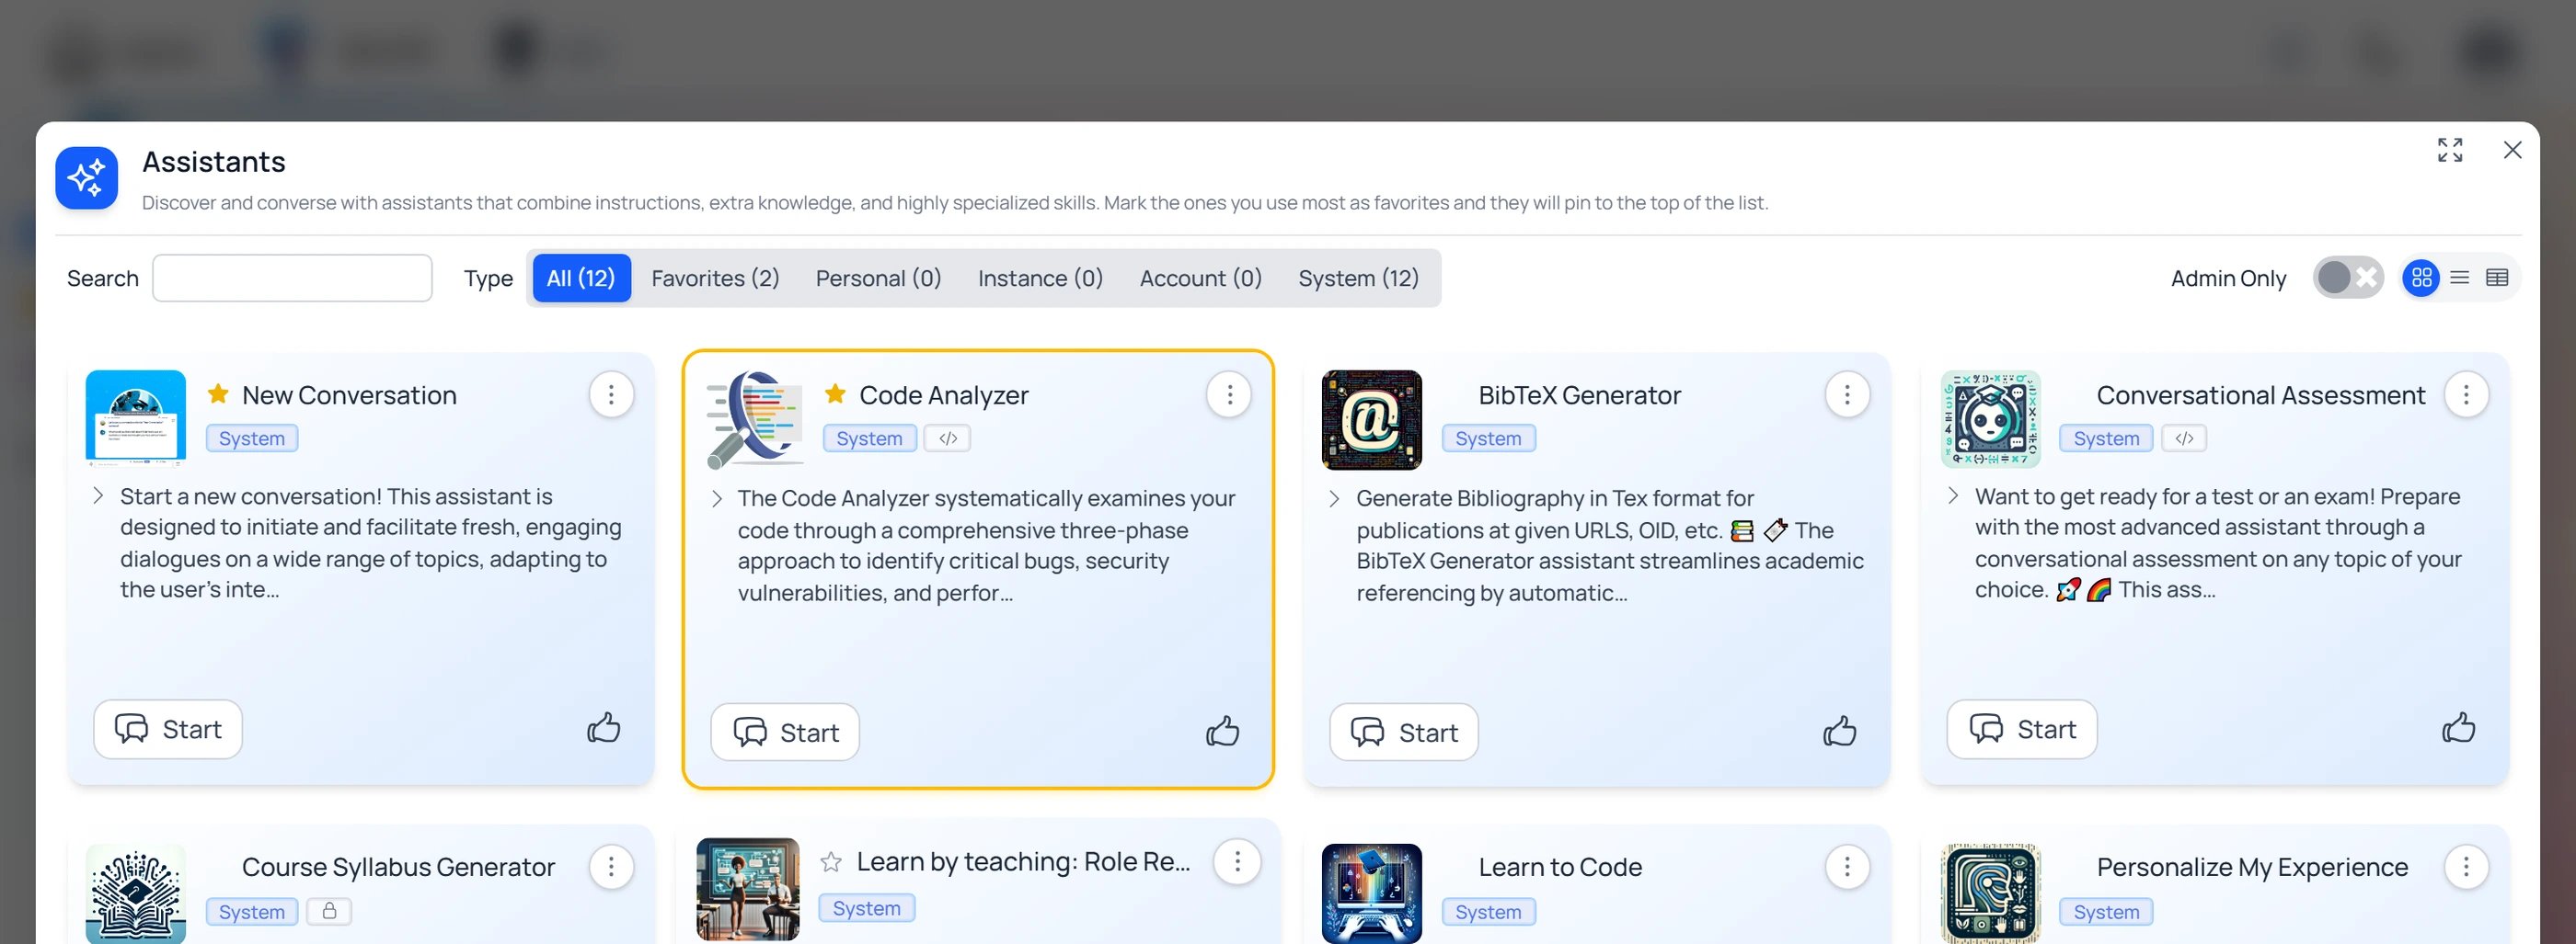Click the Course Syllabus Generator thumbnail
The width and height of the screenshot is (2576, 944).
136,893
